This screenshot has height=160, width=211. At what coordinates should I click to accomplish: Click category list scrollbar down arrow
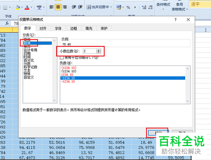pos(54,100)
